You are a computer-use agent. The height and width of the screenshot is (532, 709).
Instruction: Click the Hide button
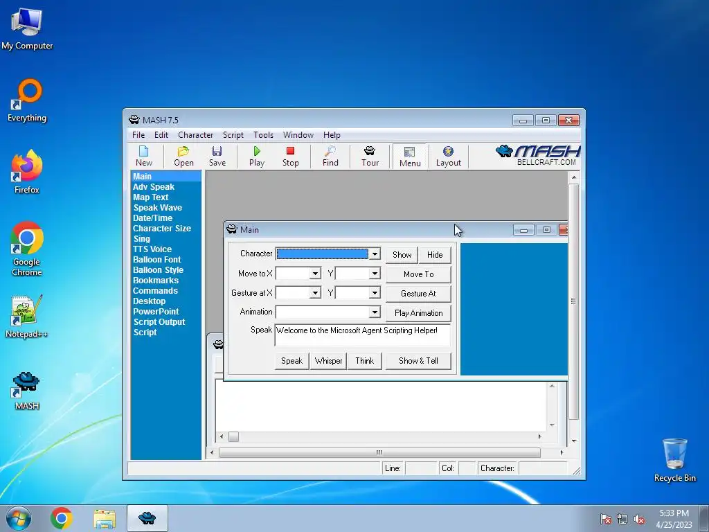pyautogui.click(x=435, y=255)
